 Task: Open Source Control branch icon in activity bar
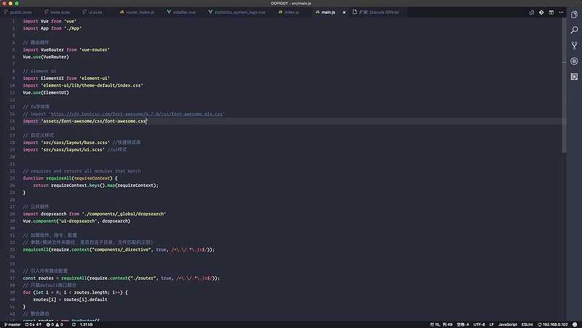[574, 46]
